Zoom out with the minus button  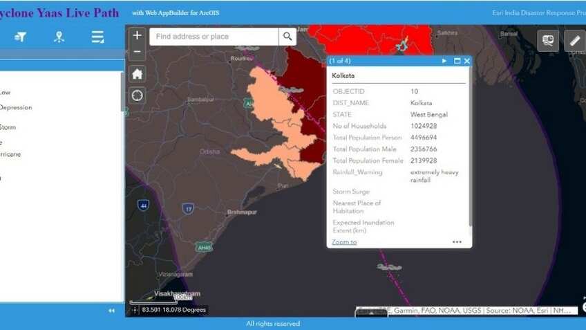(x=138, y=51)
